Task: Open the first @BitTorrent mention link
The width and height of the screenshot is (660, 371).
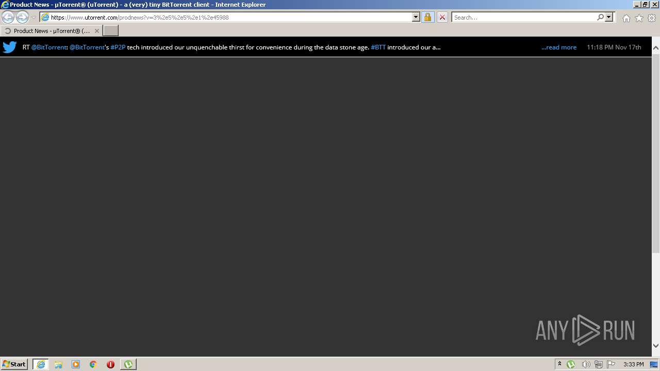Action: click(x=49, y=47)
